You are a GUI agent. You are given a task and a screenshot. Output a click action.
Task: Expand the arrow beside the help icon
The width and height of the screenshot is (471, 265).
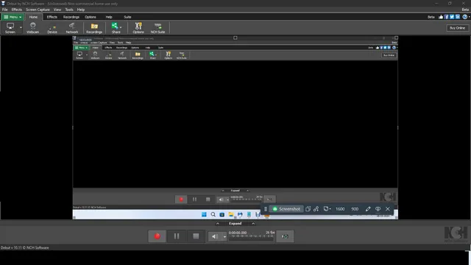coord(470,17)
